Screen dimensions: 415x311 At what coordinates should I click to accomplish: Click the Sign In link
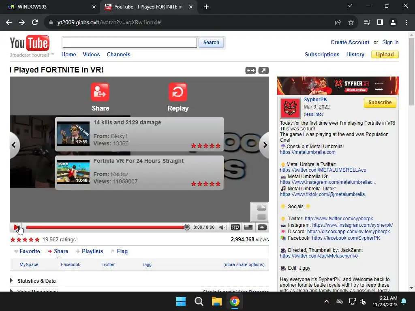pyautogui.click(x=390, y=42)
